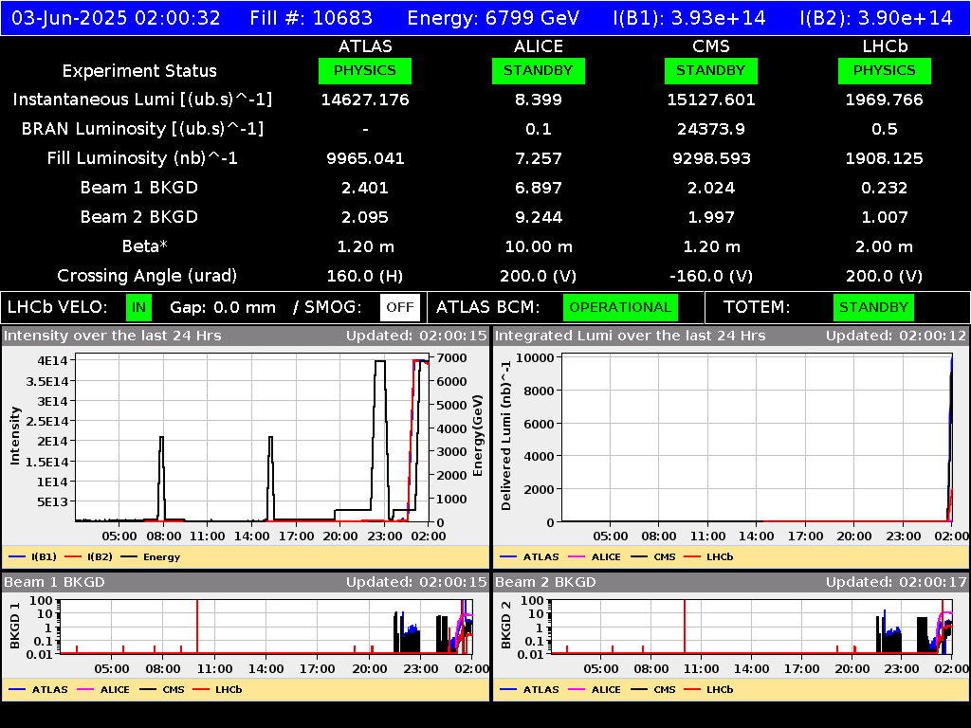This screenshot has width=971, height=728.
Task: Click Intensity over the last 24 Hrs title
Action: [x=112, y=336]
